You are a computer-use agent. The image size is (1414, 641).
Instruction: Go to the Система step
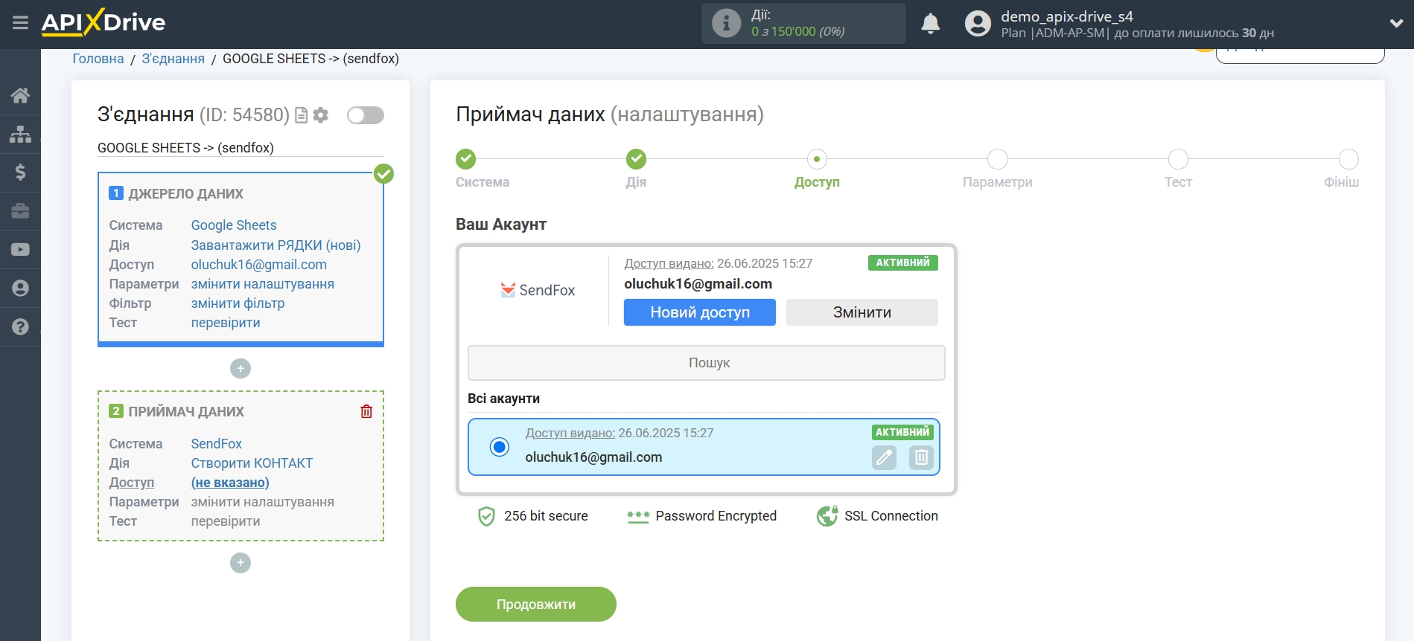(x=466, y=159)
